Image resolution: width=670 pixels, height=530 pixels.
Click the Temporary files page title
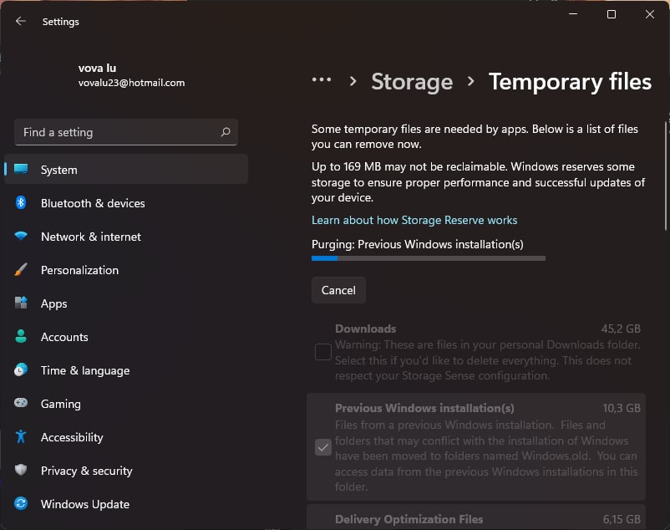570,82
